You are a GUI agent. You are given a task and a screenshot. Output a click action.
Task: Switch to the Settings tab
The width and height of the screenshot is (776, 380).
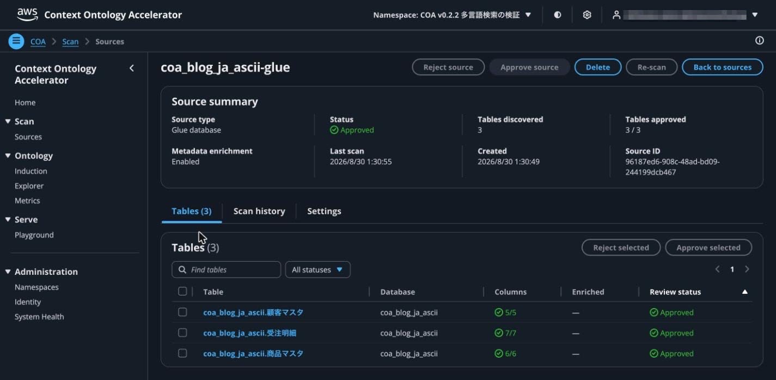[x=324, y=211]
